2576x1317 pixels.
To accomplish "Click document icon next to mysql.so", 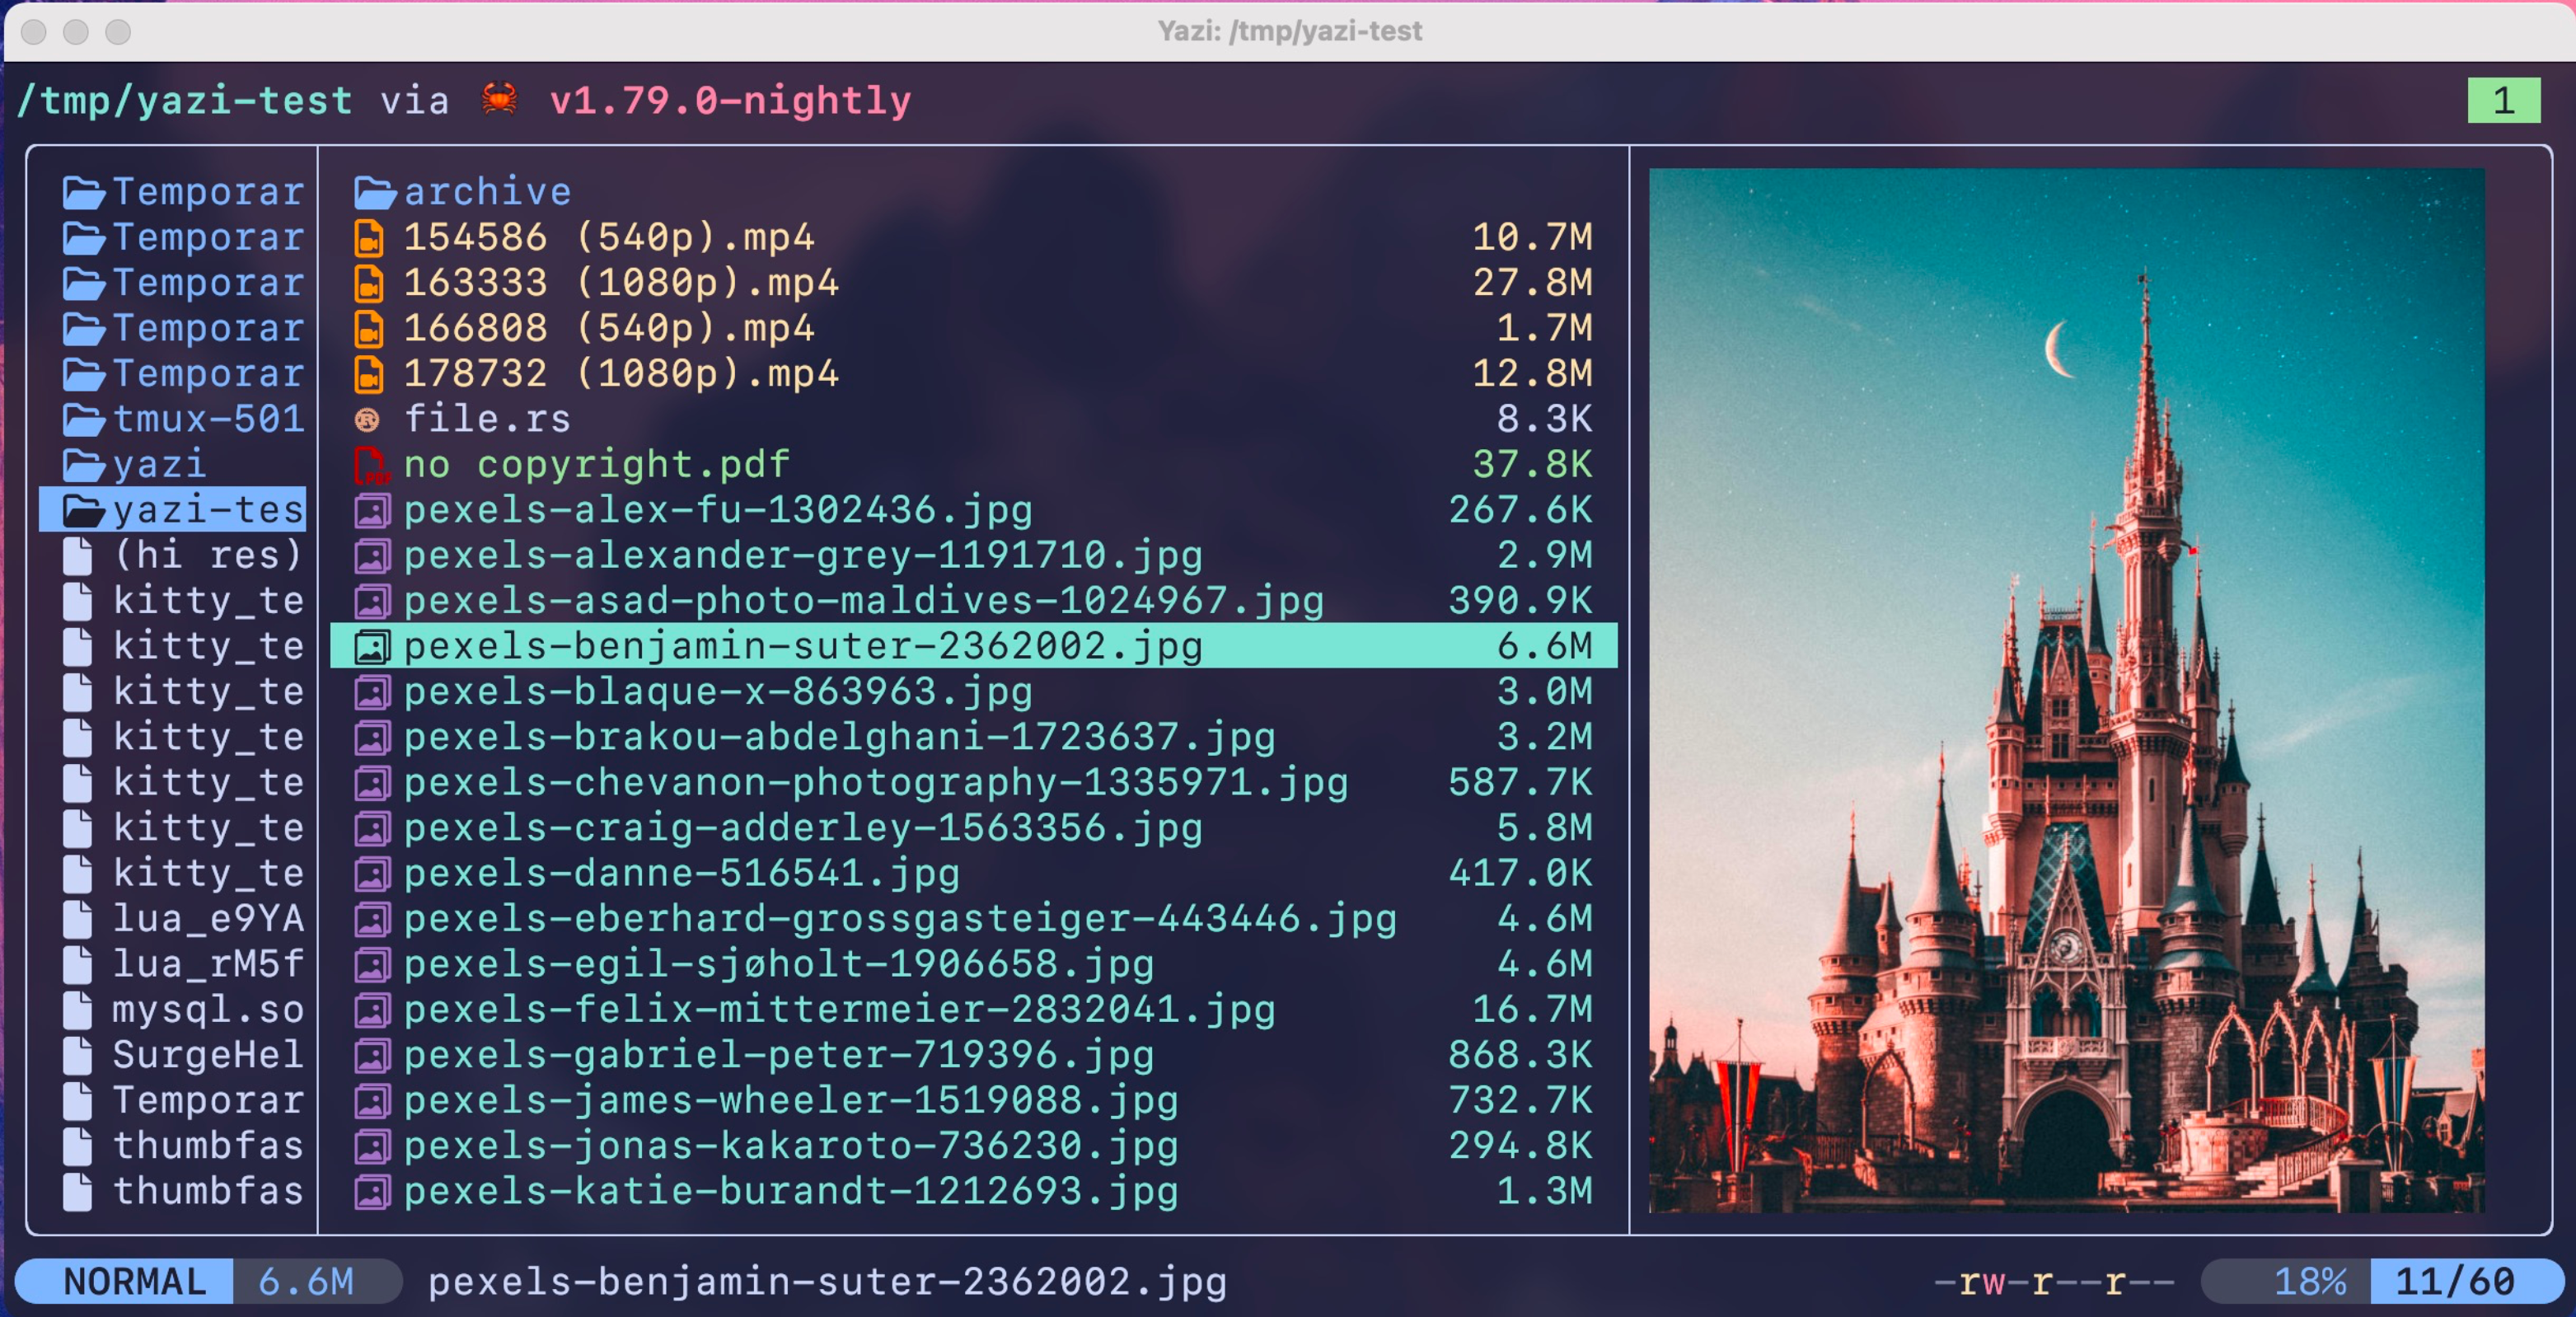I will click(78, 1010).
